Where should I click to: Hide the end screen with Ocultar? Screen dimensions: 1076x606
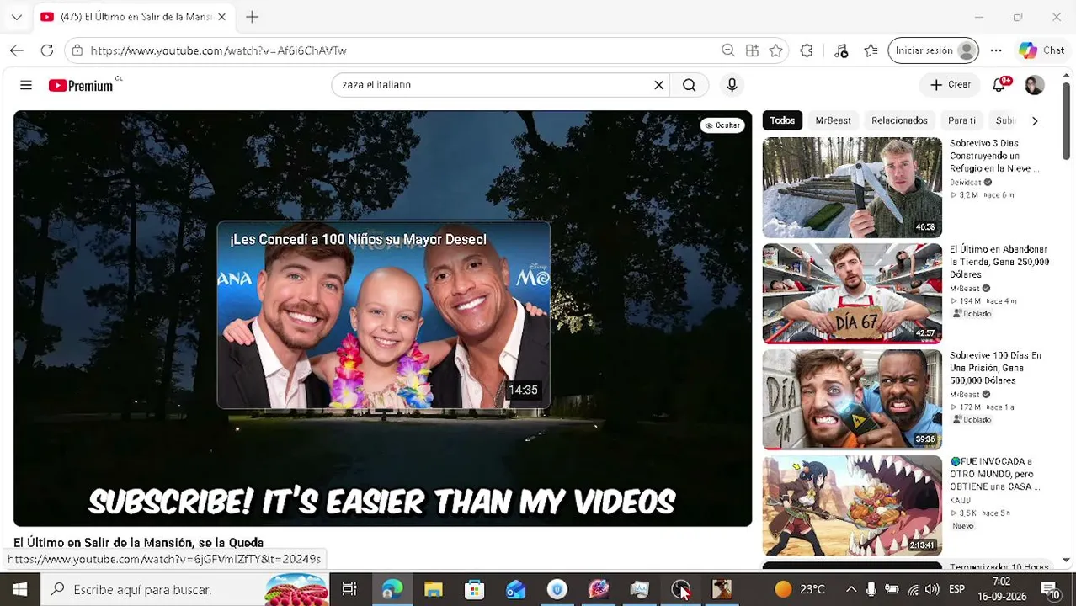pos(722,125)
